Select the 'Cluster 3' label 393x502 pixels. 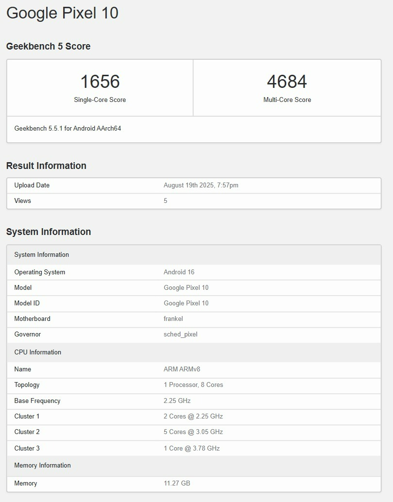[x=27, y=448]
